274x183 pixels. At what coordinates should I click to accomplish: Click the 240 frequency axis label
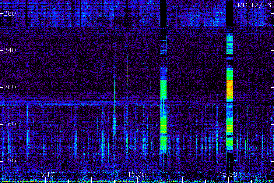10,50
